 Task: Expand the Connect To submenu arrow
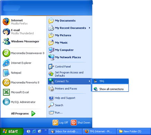click(89, 81)
